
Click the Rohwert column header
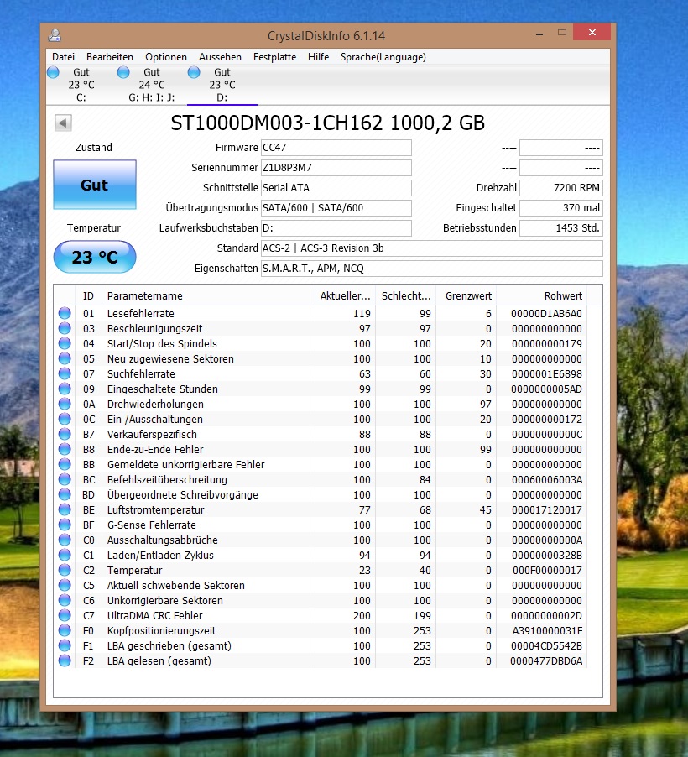542,295
